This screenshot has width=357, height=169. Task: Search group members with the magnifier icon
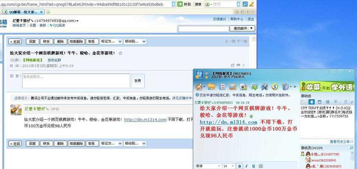[352, 148]
